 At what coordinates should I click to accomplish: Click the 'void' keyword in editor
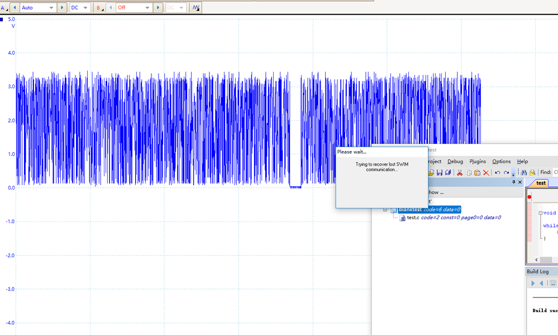[x=550, y=213]
